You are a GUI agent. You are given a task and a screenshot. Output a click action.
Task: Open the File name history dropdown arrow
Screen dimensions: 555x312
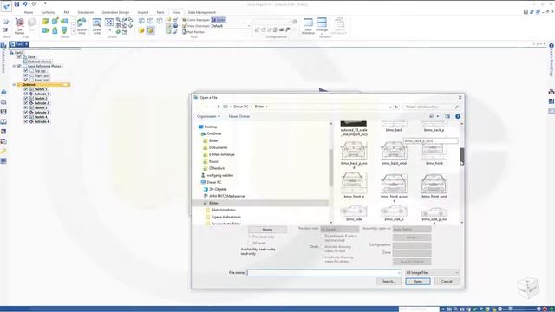pos(399,273)
